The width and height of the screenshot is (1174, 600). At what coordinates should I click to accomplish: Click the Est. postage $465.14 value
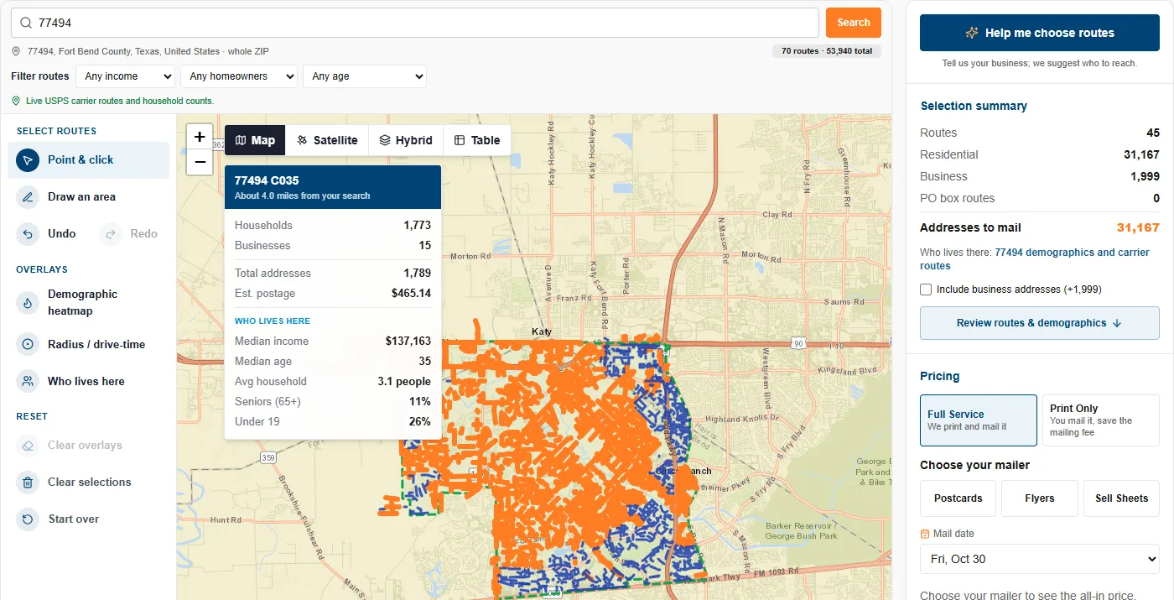[x=411, y=294]
